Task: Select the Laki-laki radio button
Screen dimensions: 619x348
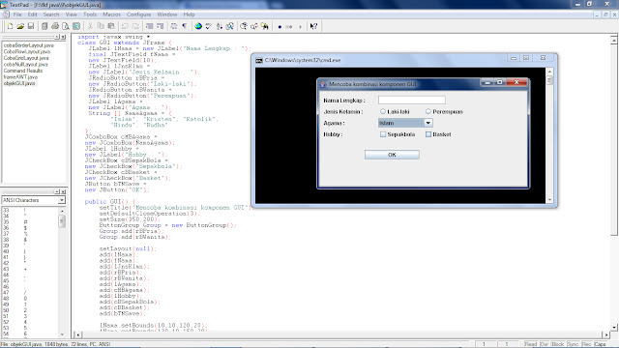Action: pos(383,112)
